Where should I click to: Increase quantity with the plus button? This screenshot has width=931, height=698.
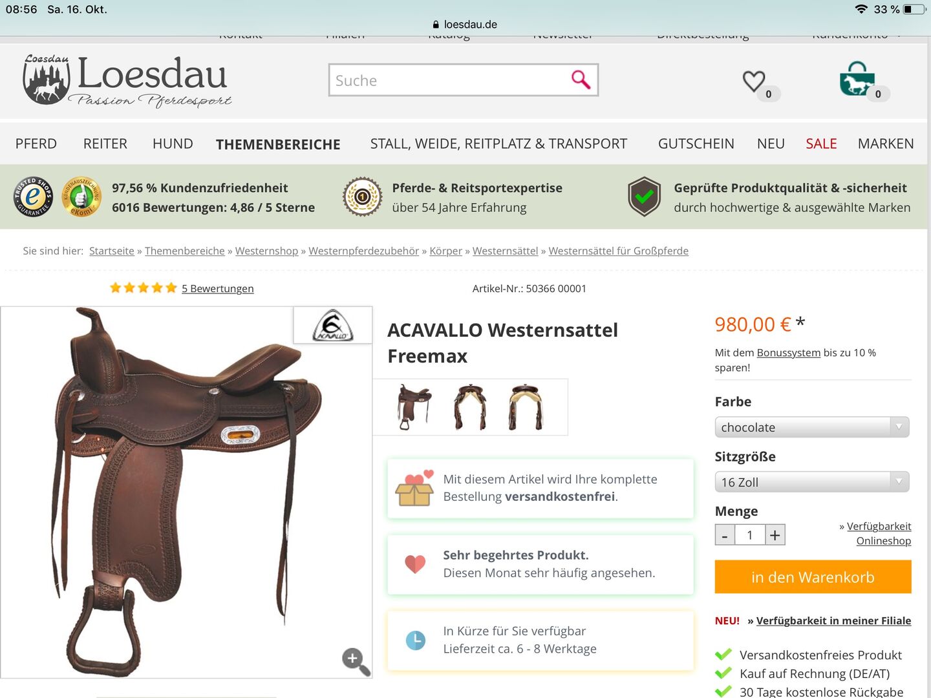tap(775, 535)
